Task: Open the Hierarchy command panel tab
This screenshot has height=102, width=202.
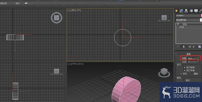Action: (186, 11)
